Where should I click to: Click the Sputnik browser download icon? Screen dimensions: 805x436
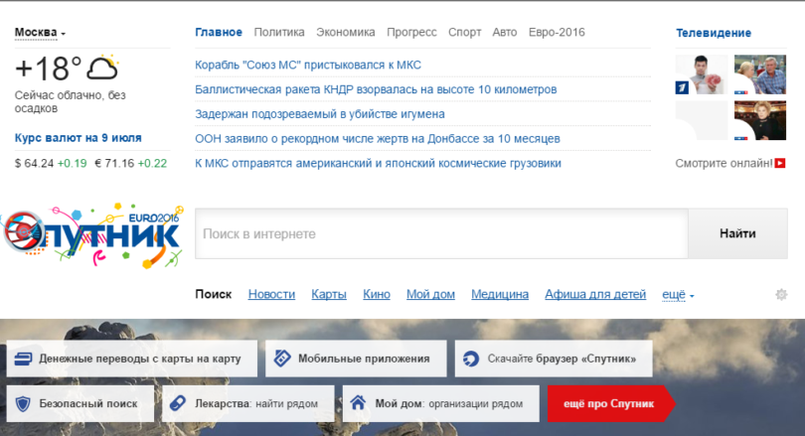[x=471, y=359]
